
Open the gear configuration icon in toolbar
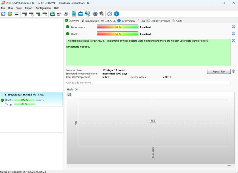(95, 14)
